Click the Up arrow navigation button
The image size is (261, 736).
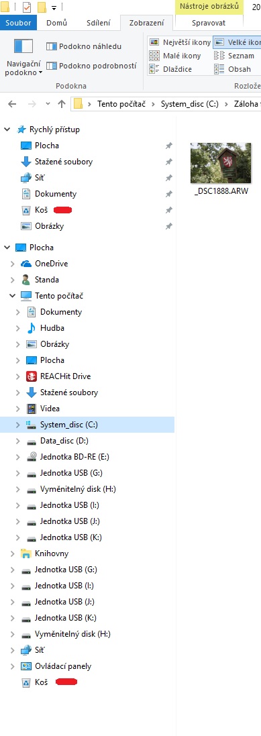coord(62,104)
